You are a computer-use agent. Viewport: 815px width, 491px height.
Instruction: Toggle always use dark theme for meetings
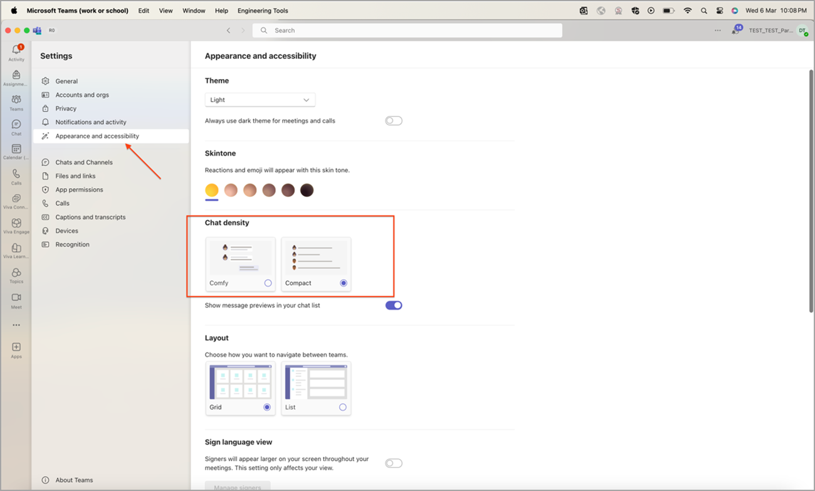(394, 121)
